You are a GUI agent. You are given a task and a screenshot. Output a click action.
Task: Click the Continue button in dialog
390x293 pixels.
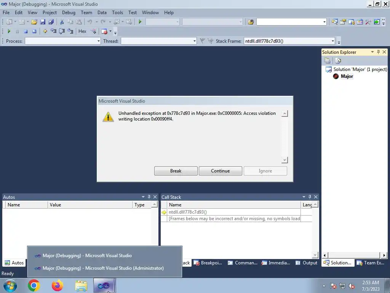coord(221,171)
